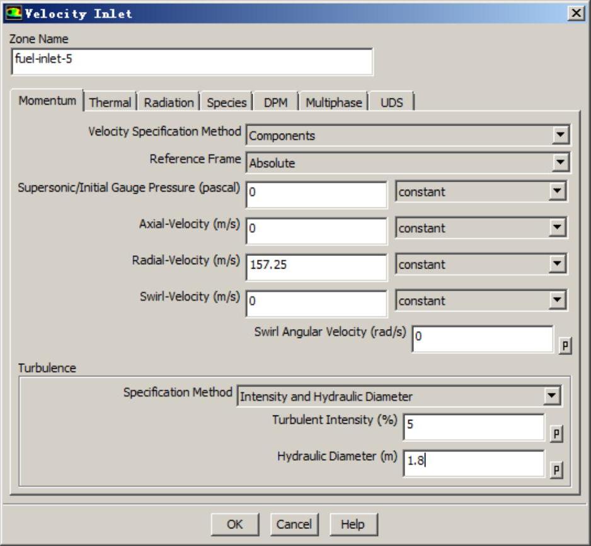Expand the turbulence Specification Method dropdown
This screenshot has width=591, height=546.
[x=552, y=397]
